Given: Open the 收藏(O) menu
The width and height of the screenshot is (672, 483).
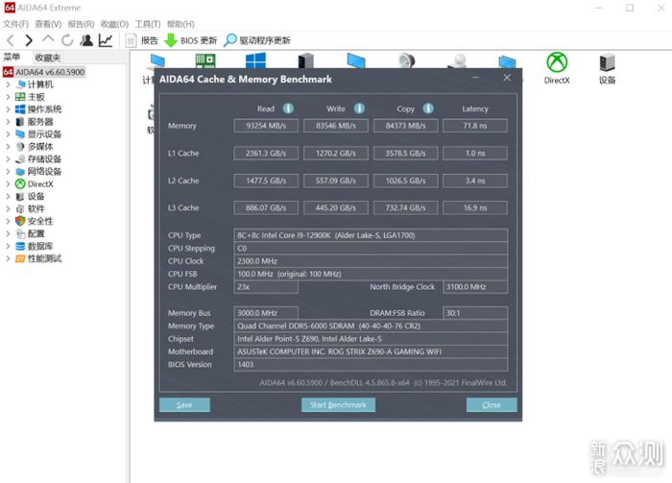Looking at the screenshot, I should 114,24.
